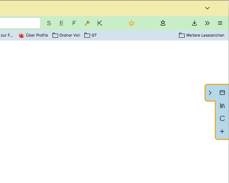Open the wrench tools icon
The image size is (229, 183).
87,23
